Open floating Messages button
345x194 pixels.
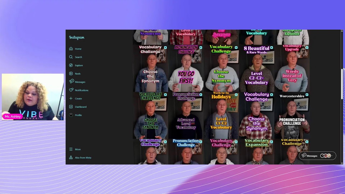318,156
